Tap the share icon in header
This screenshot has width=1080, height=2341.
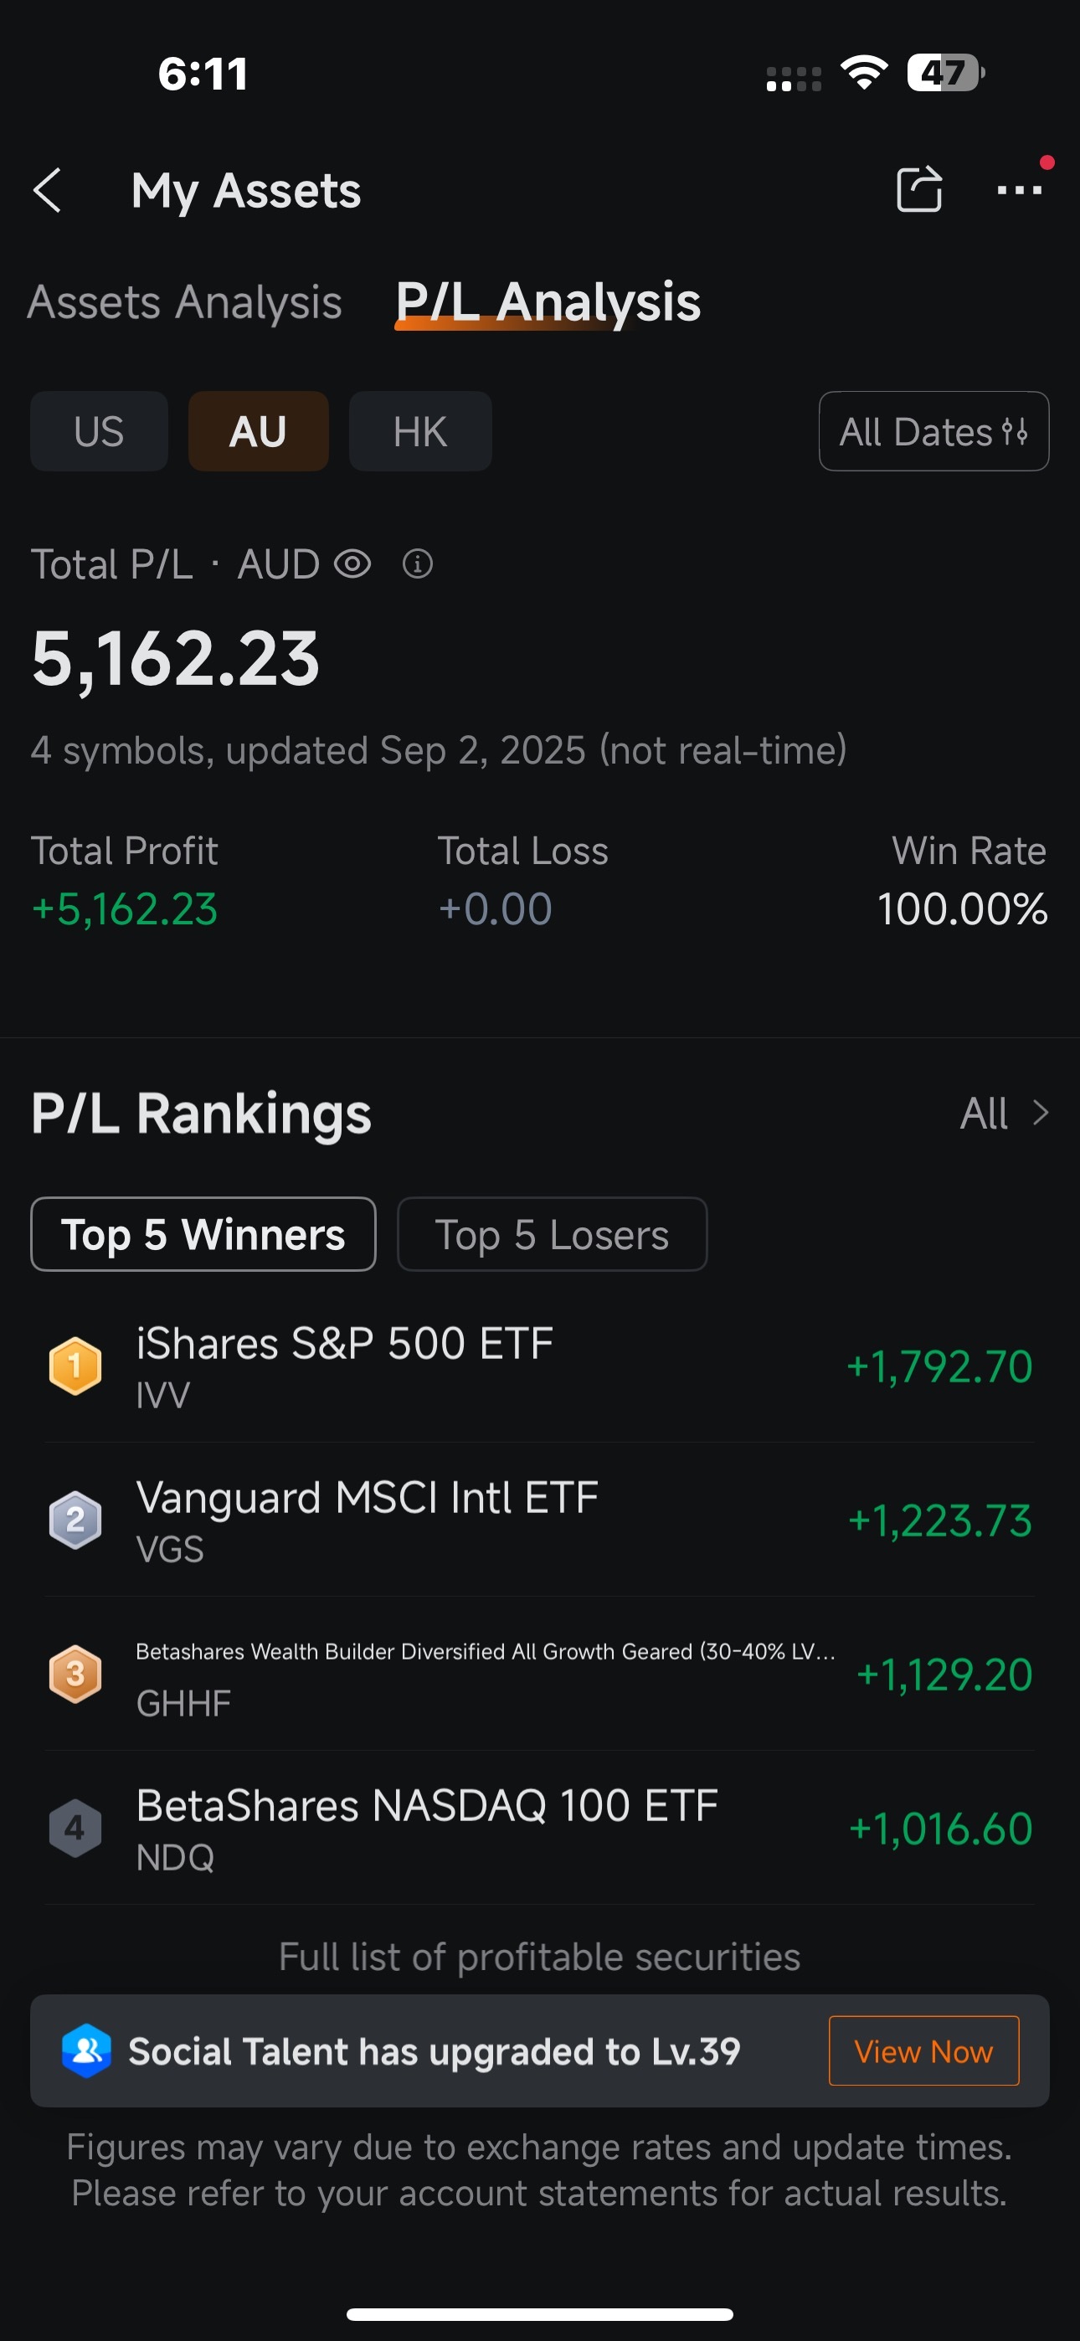click(x=918, y=189)
